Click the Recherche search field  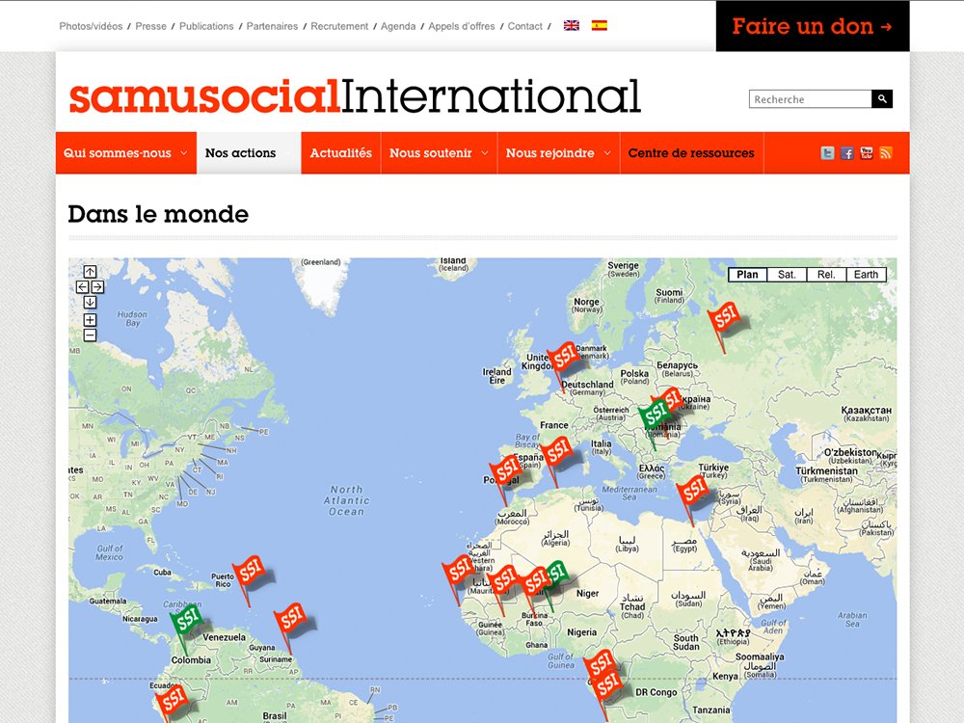(x=811, y=99)
